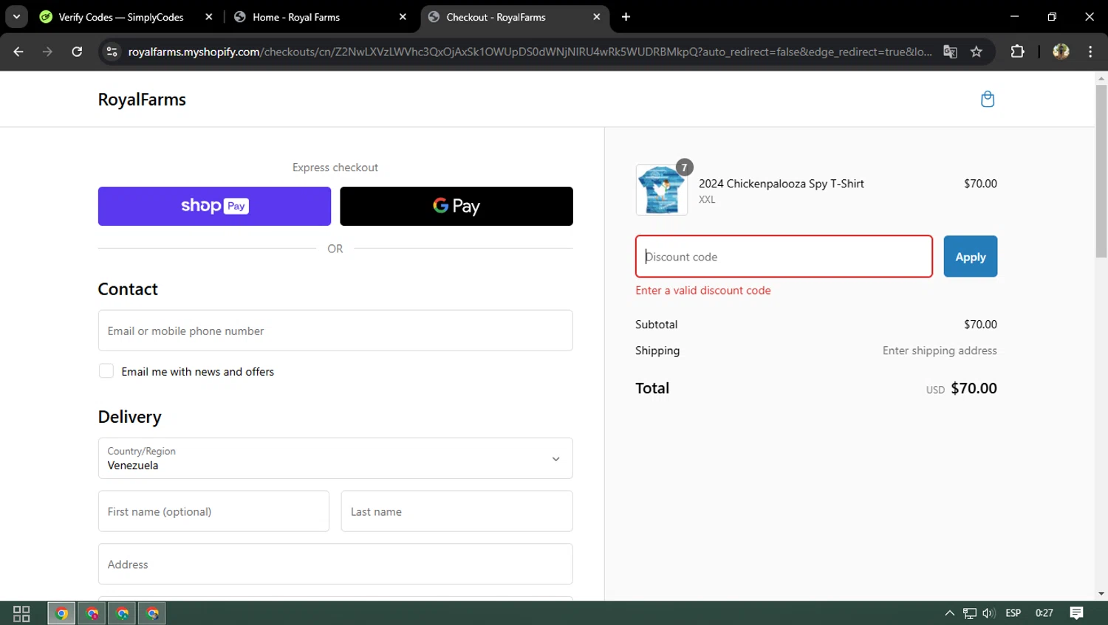Screen dimensions: 1108x625
Task: Click the Enter a valid discount code error
Action: pos(703,291)
